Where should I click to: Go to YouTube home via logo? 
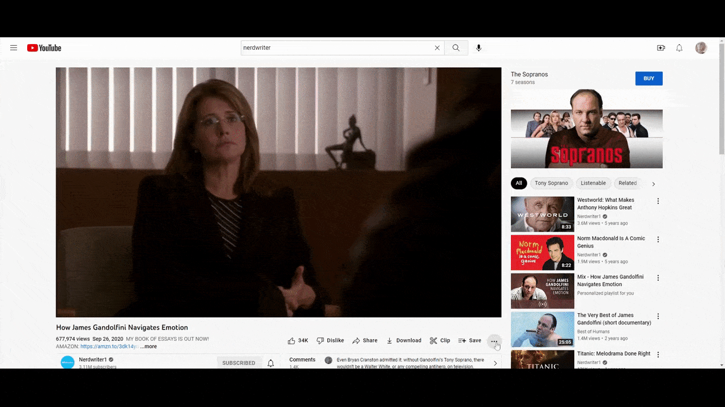click(44, 48)
